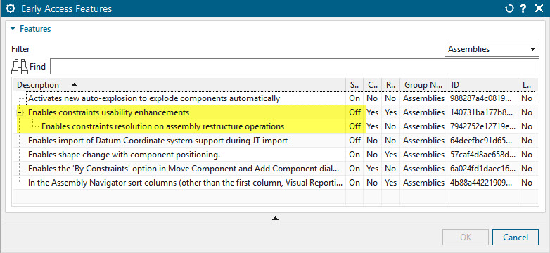Click the 'S..' column header
The width and height of the screenshot is (550, 253).
pyautogui.click(x=354, y=85)
